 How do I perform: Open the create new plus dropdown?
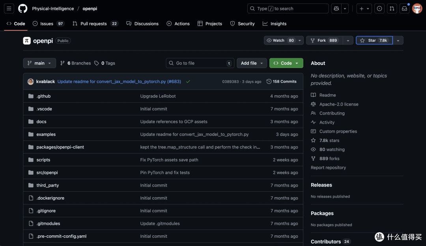tap(364, 9)
